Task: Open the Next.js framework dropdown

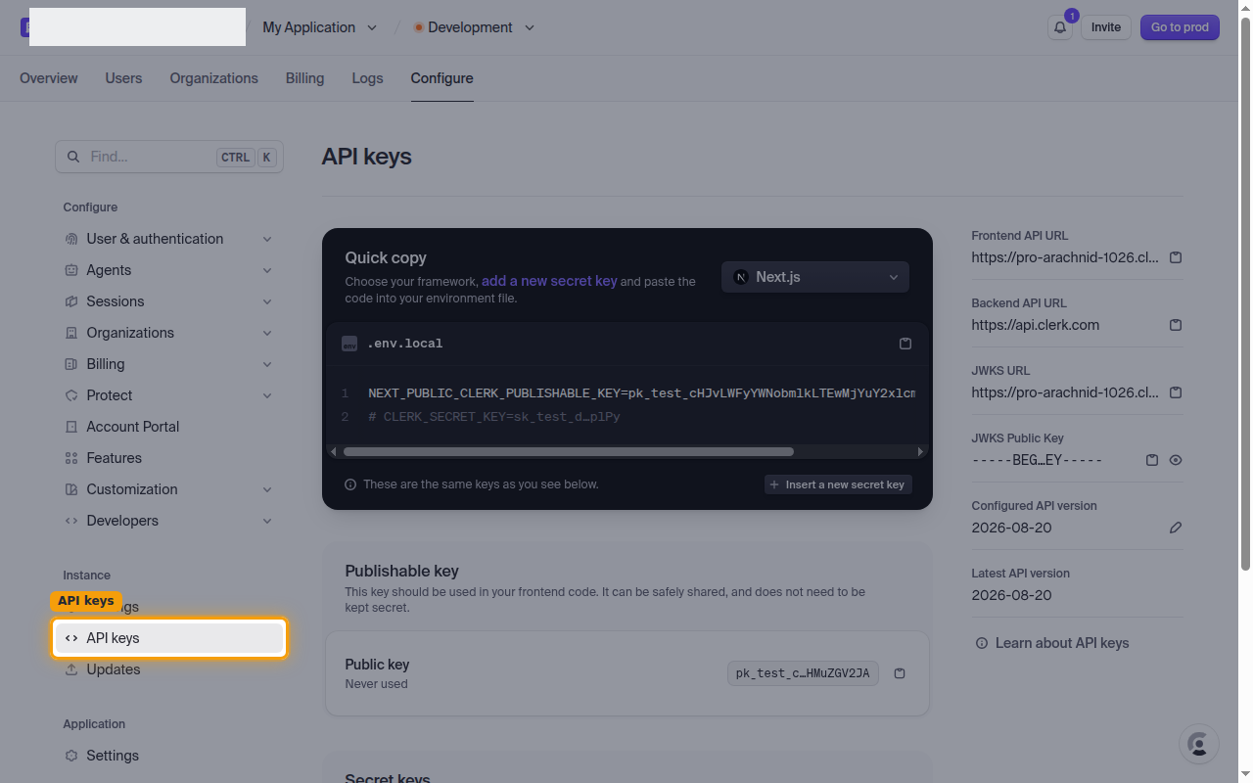Action: [x=815, y=277]
